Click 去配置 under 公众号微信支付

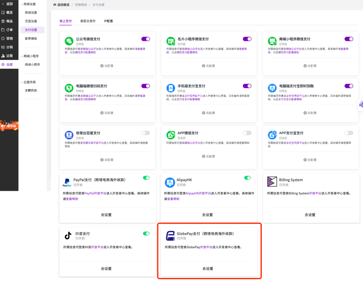pyautogui.click(x=107, y=66)
